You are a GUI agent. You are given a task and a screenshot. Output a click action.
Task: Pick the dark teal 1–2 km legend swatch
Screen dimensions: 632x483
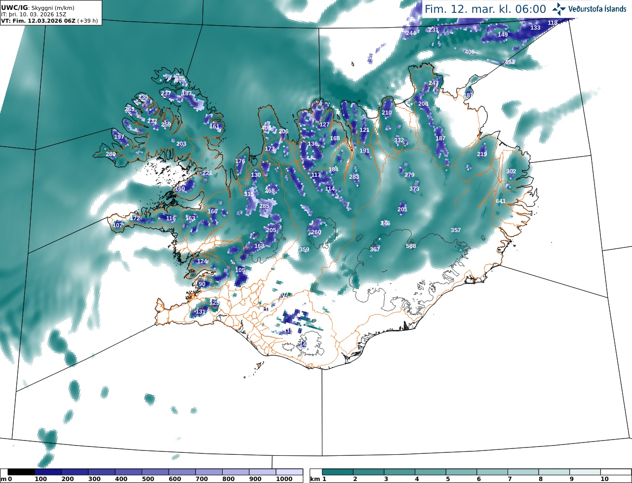pos(338,472)
